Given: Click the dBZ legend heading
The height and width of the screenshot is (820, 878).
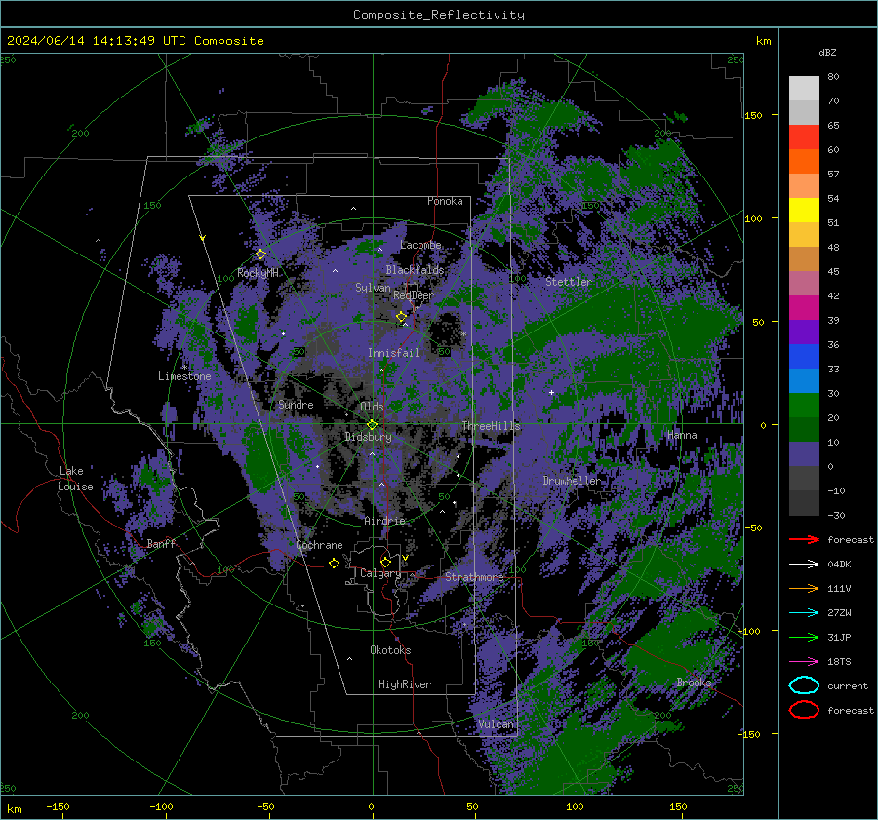Looking at the screenshot, I should tap(827, 52).
